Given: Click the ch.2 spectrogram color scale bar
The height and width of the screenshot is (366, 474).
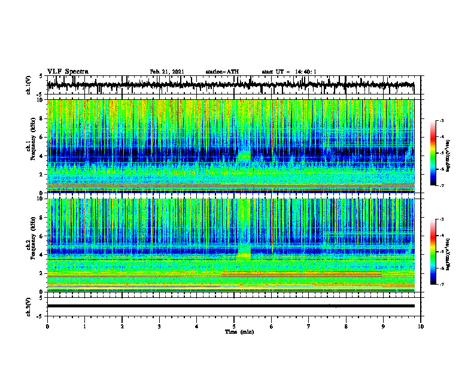Looking at the screenshot, I should [433, 252].
